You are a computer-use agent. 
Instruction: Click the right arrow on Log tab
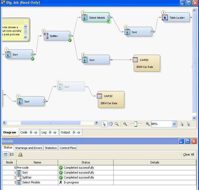tap(55, 133)
